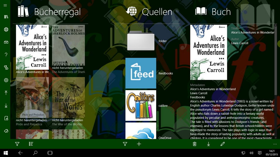Screen dimensions: 280x157
Task: Filter the Quellen list with its funnel icon
Action: 125,144
